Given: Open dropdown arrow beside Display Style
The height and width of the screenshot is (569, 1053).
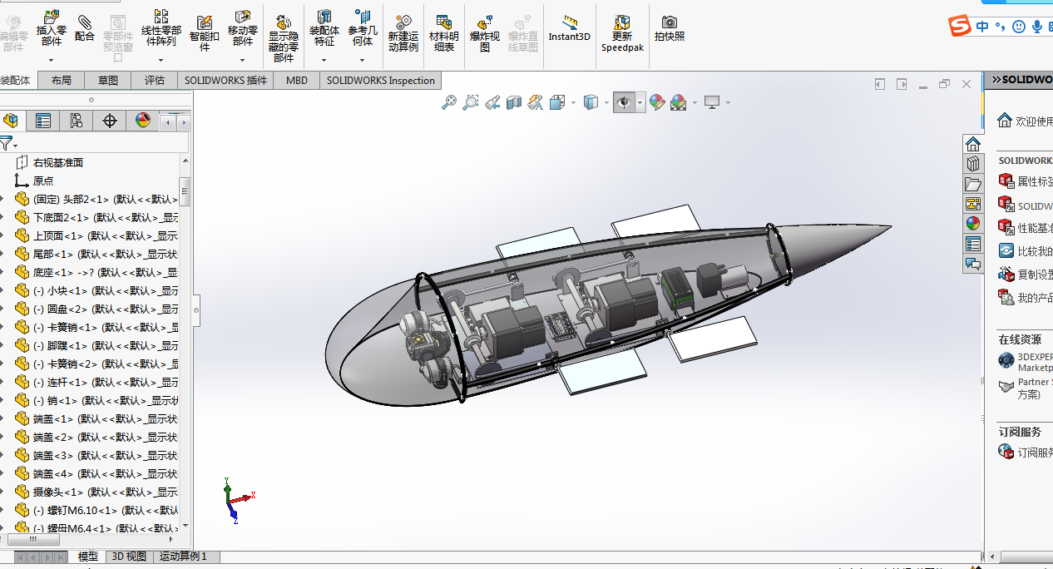Looking at the screenshot, I should click(x=606, y=103).
